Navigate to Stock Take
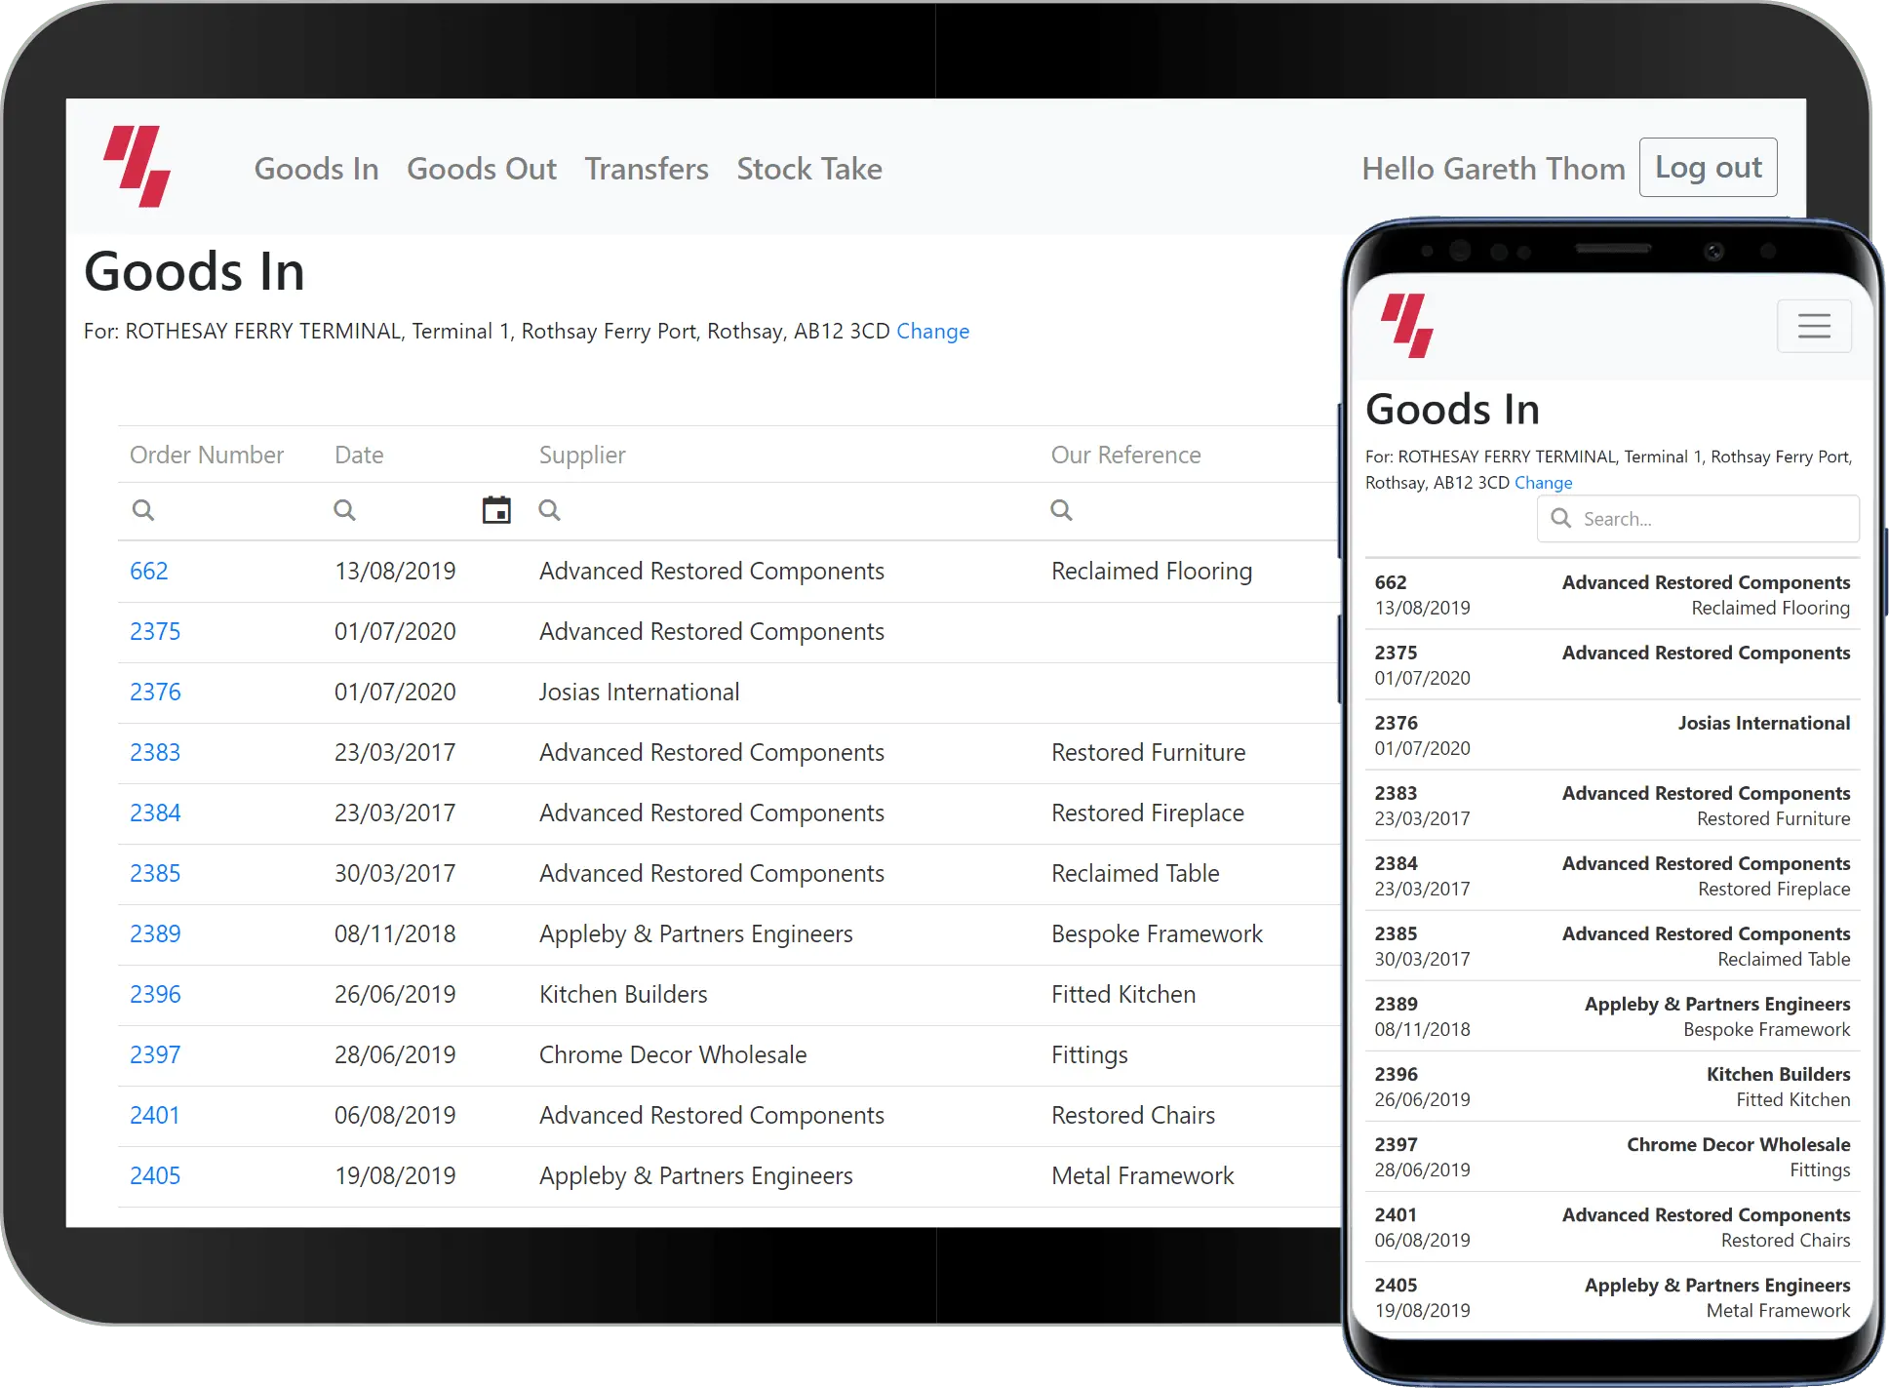Image resolution: width=1889 pixels, height=1388 pixels. pyautogui.click(x=808, y=169)
